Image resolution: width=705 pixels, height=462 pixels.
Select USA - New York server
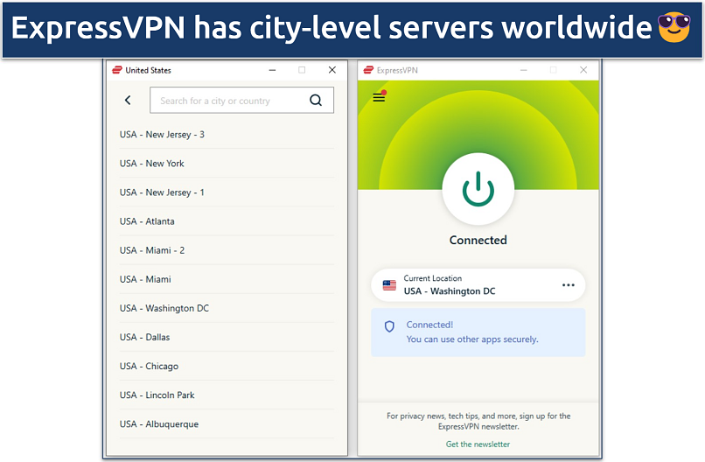[227, 164]
